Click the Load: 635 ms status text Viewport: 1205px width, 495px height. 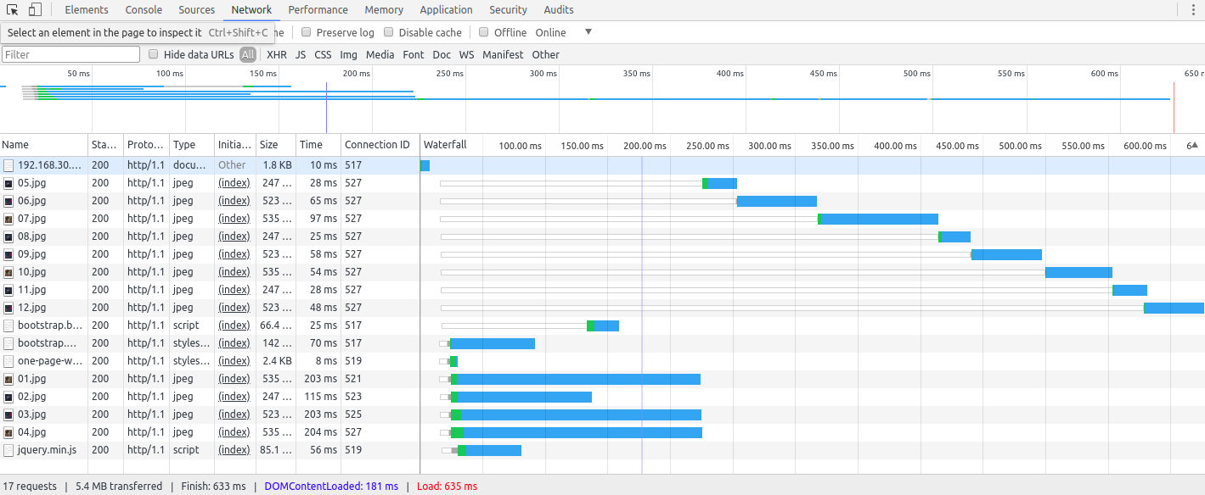pos(446,486)
